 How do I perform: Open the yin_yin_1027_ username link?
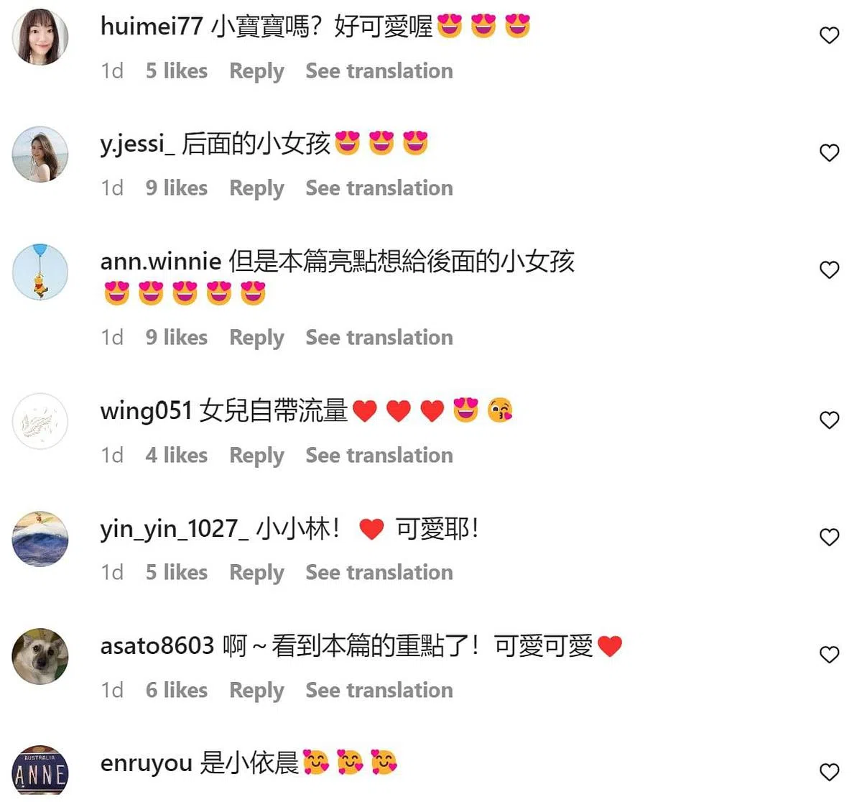point(175,530)
